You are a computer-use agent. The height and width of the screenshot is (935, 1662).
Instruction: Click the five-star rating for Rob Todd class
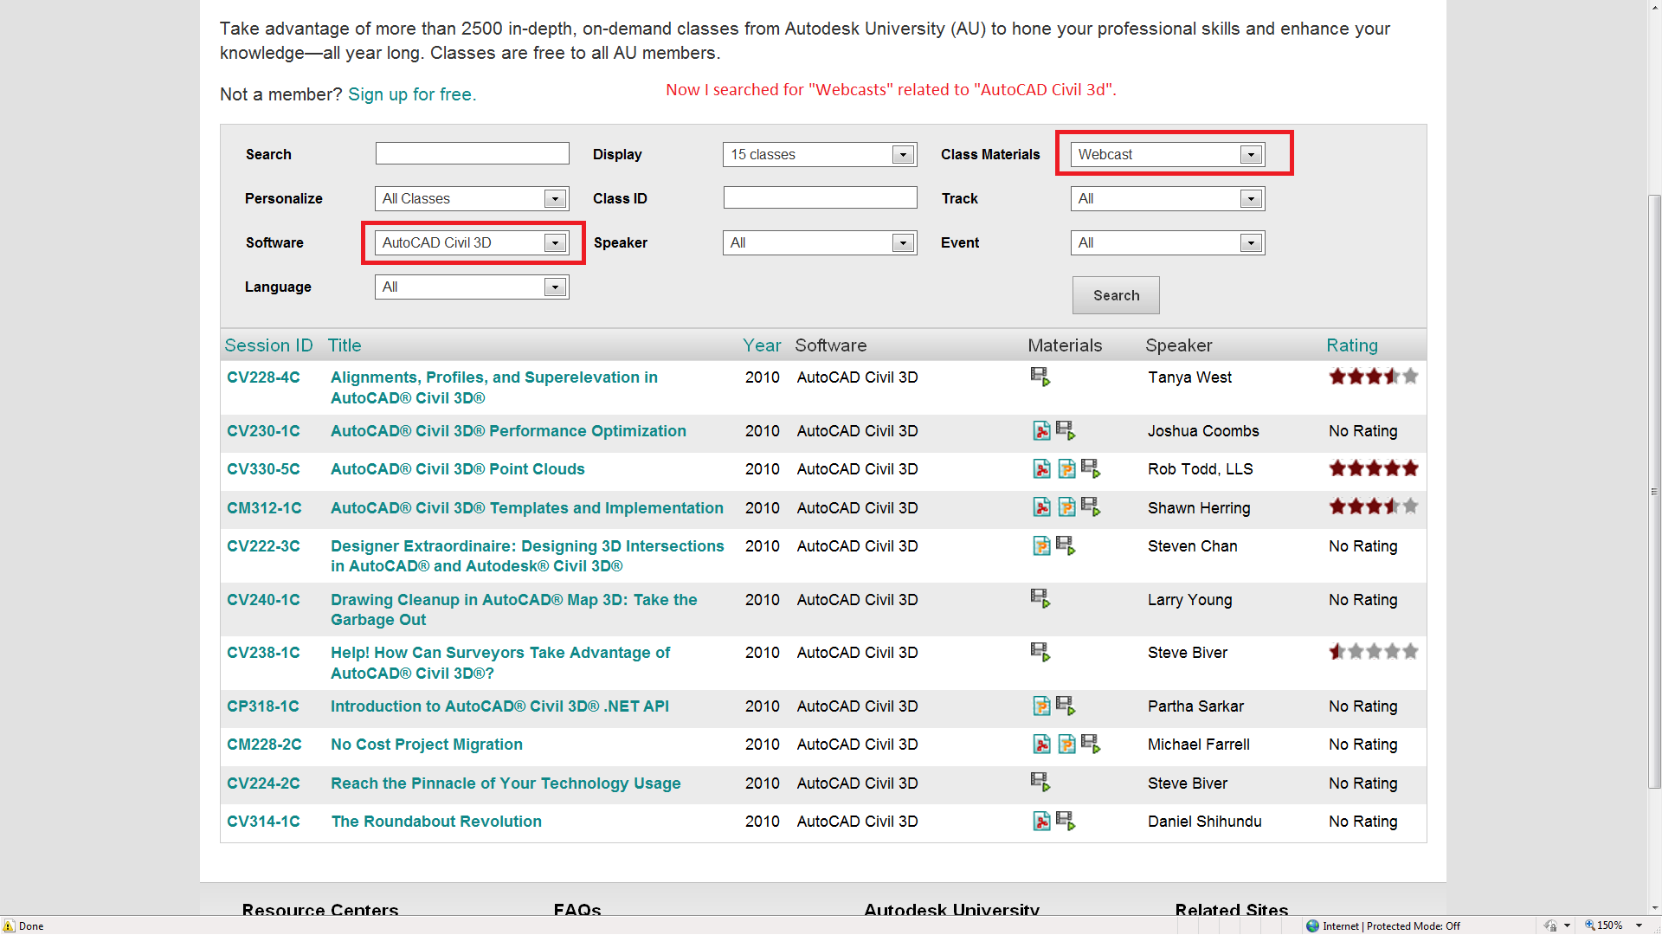click(x=1374, y=468)
